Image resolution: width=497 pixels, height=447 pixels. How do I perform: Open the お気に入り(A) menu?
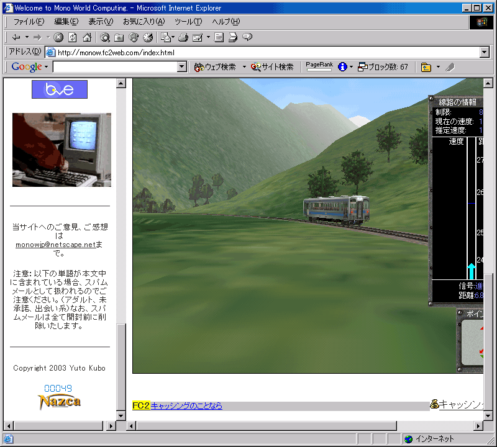144,22
